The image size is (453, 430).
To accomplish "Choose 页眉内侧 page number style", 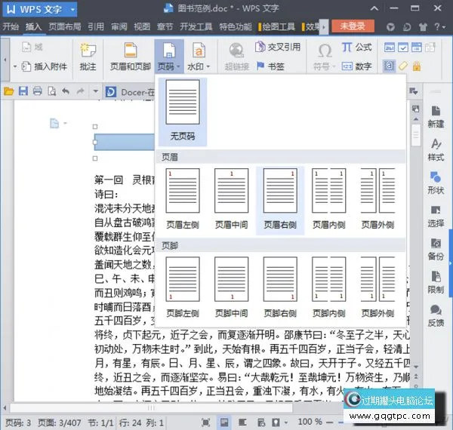I will (x=328, y=200).
